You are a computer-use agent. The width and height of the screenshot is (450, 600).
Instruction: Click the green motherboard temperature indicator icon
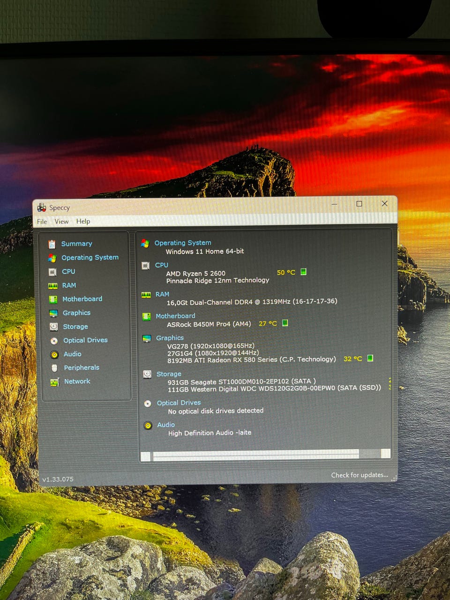[x=285, y=323]
